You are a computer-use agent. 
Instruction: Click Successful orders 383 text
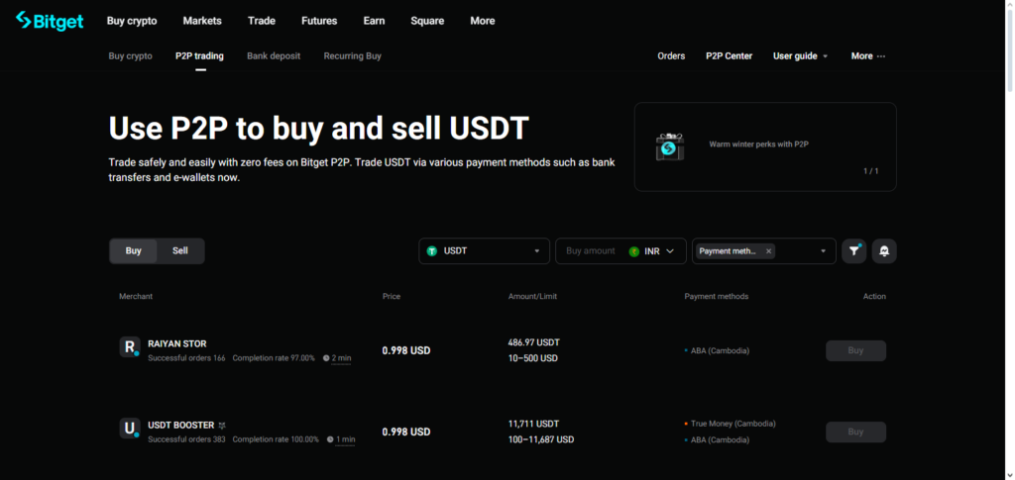coord(186,439)
